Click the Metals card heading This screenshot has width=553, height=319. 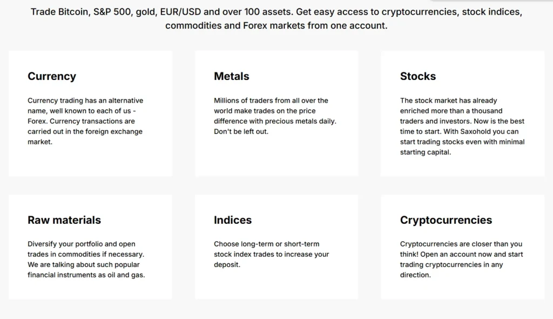coord(231,76)
